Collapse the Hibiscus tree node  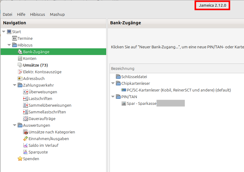click(x=9, y=45)
